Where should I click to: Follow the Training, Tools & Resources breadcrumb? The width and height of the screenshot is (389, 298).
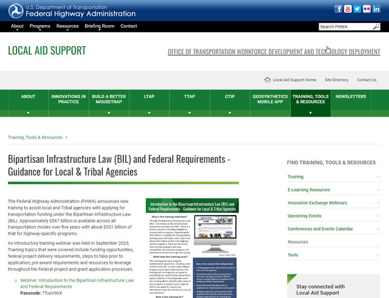[35, 137]
